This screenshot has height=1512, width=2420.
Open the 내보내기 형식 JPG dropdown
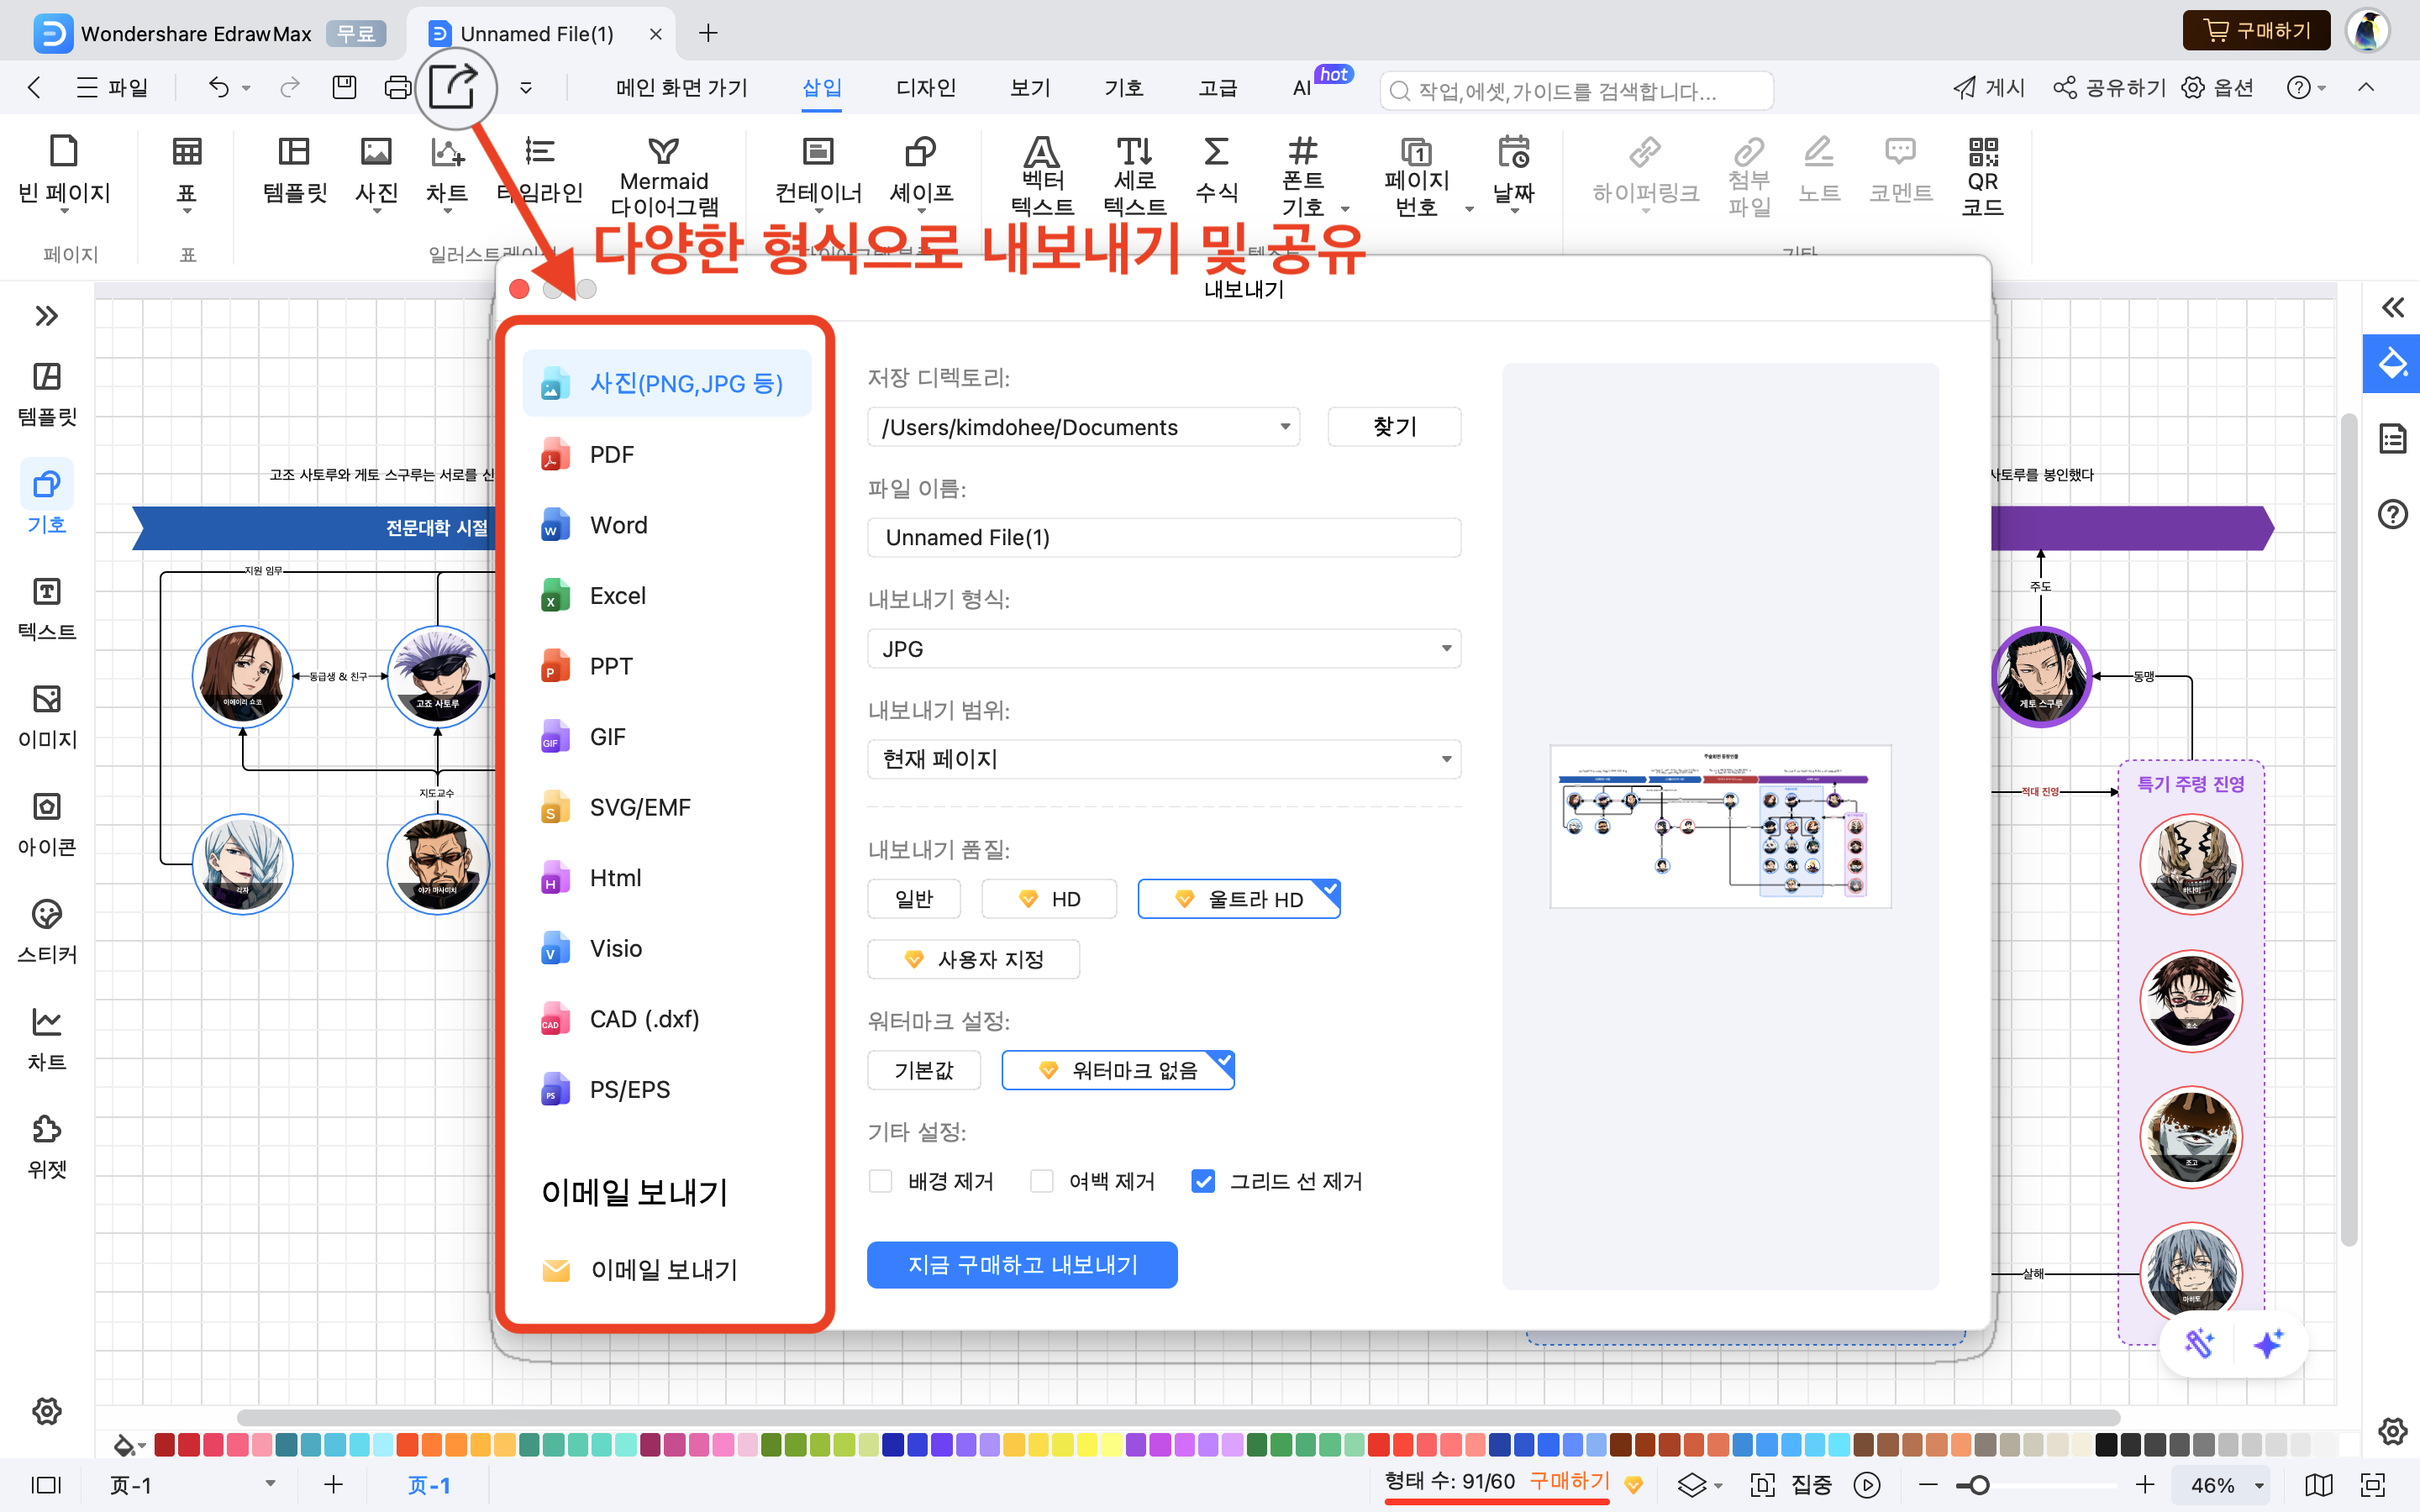click(1163, 649)
